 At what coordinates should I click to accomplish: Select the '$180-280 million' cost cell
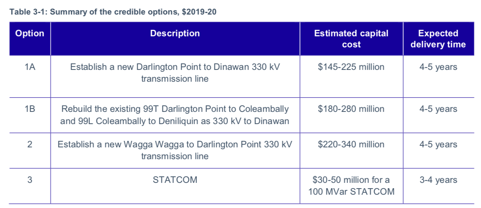point(351,109)
